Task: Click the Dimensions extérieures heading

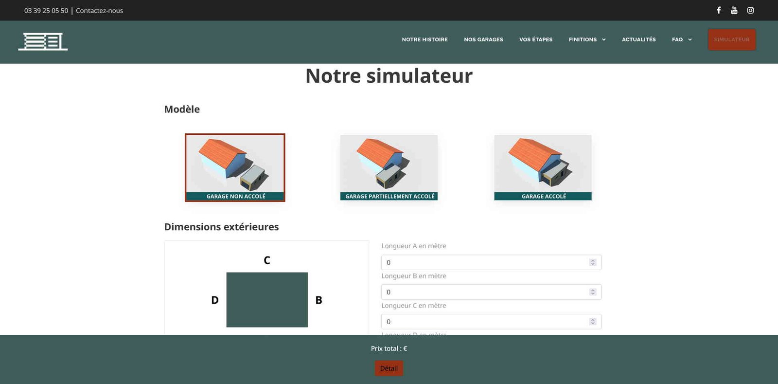Action: click(221, 227)
